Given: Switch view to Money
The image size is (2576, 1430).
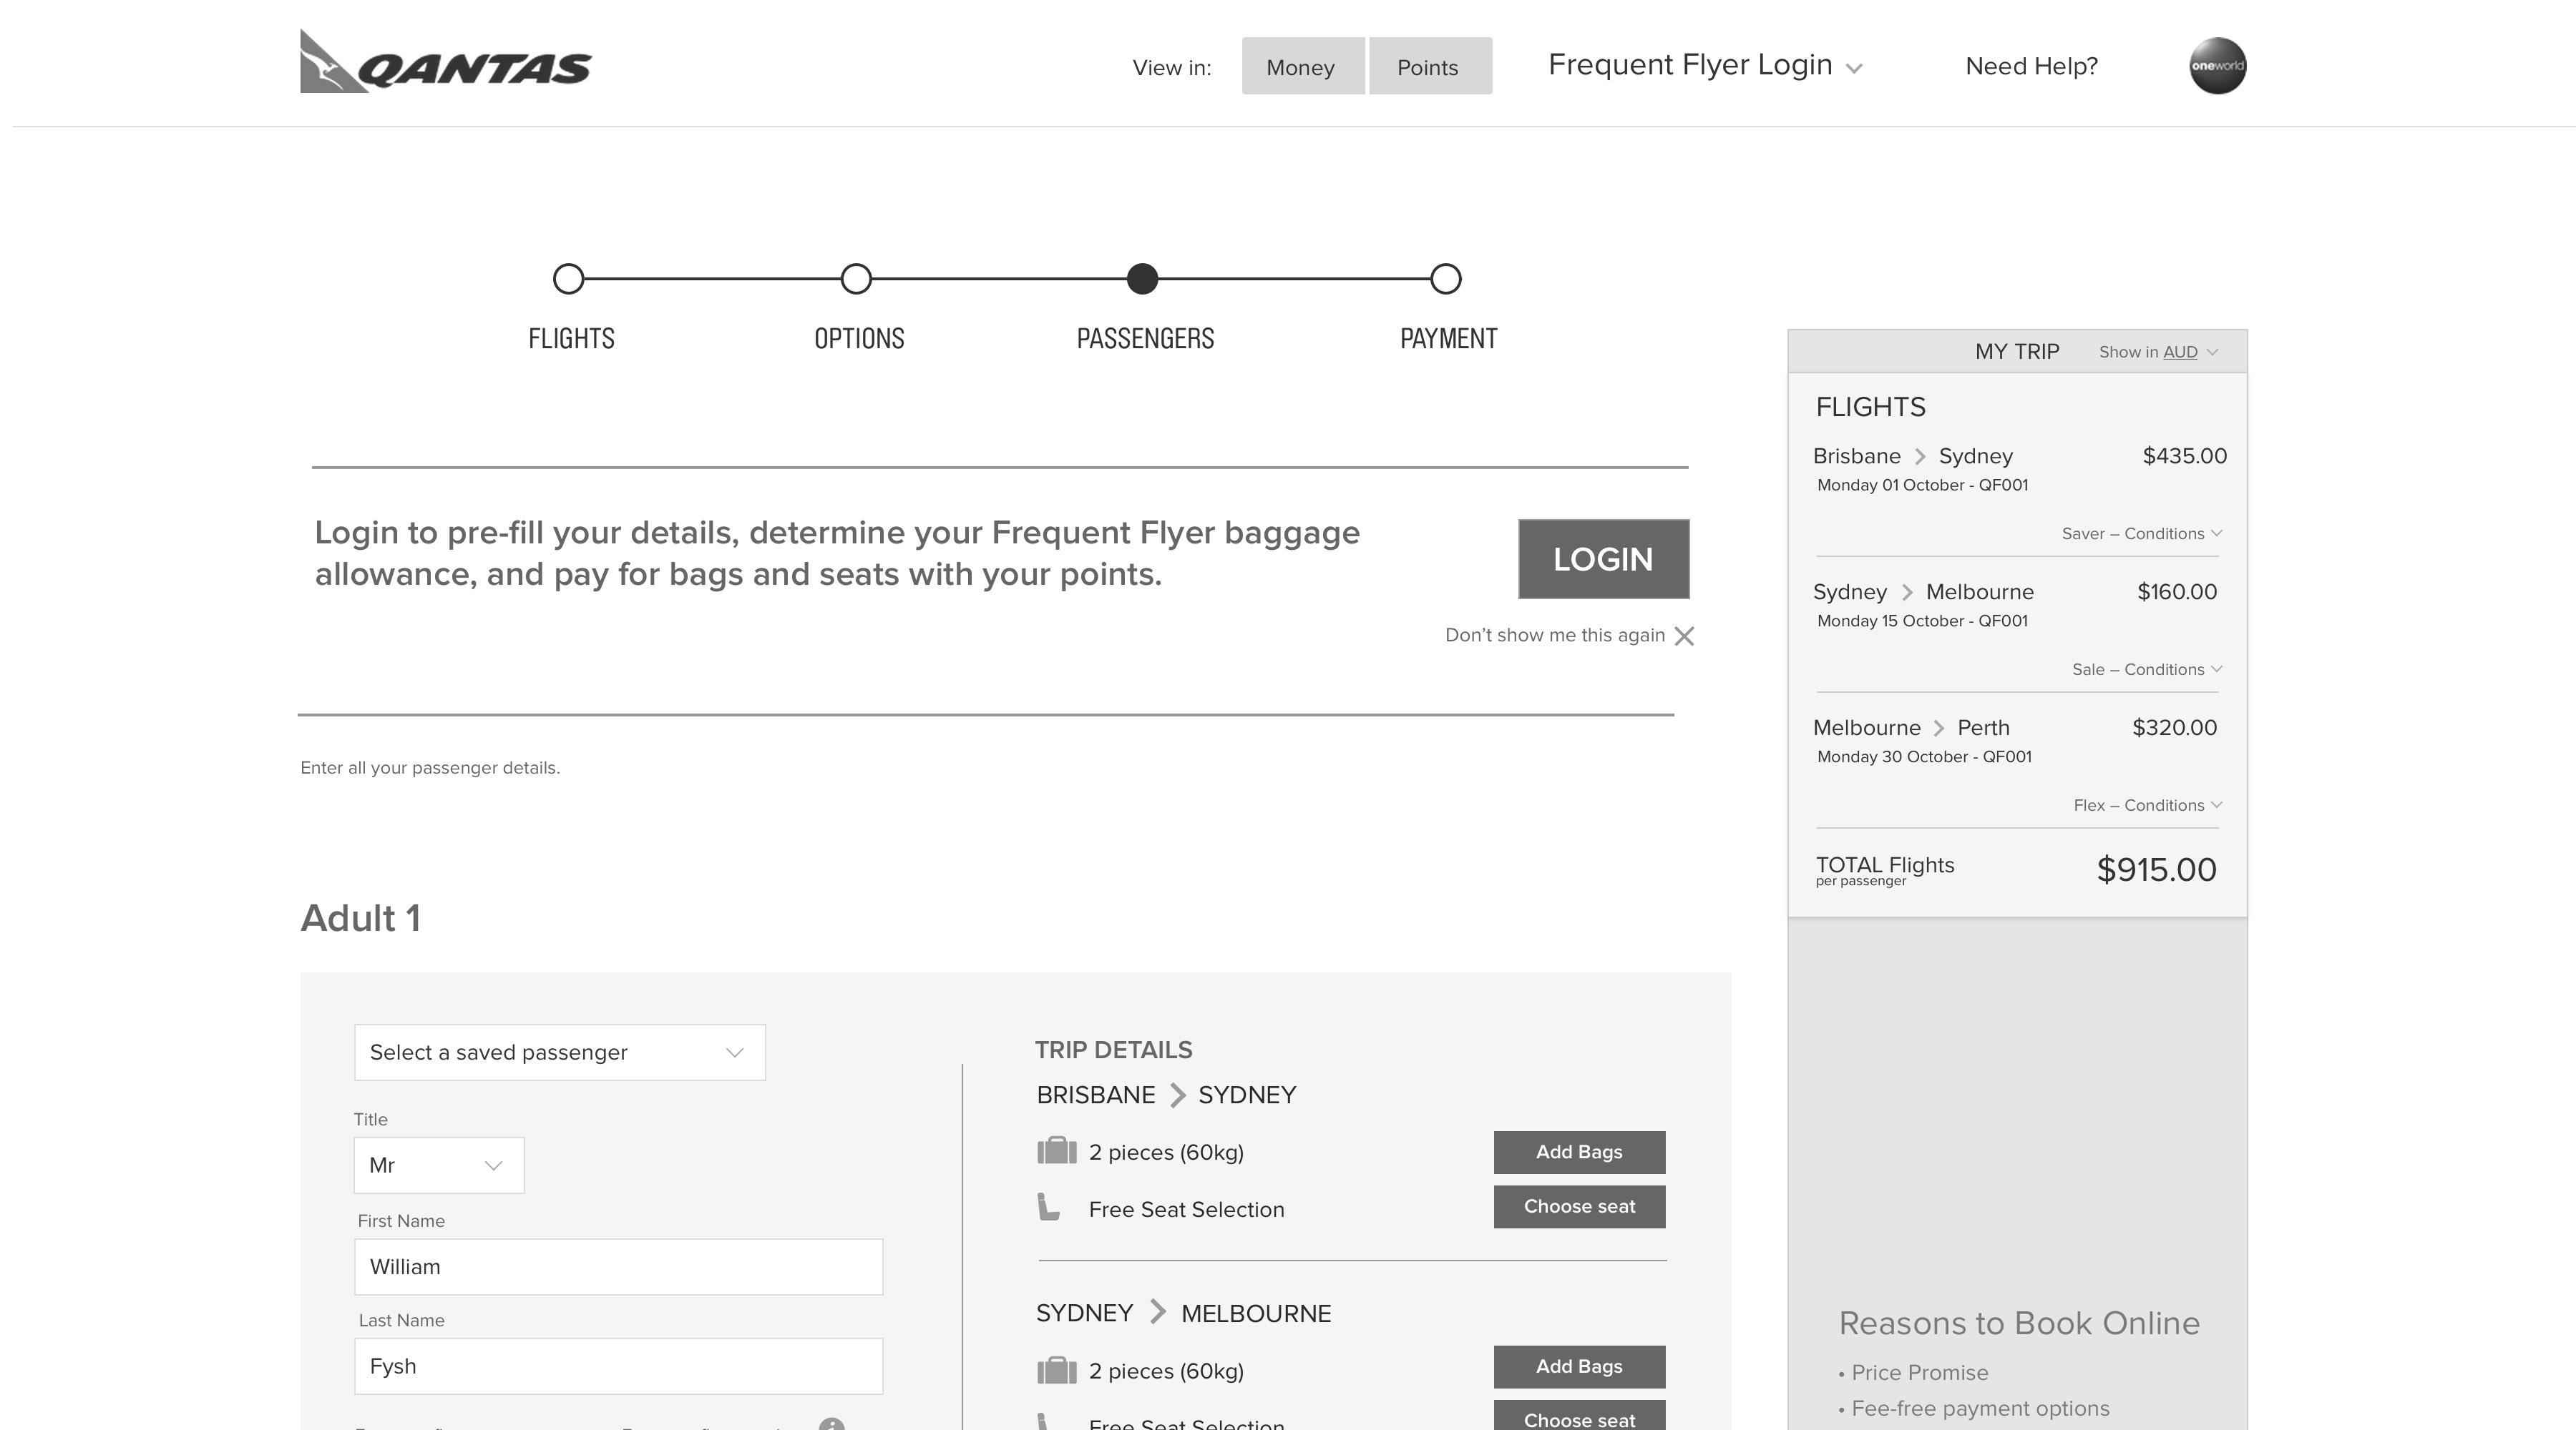Looking at the screenshot, I should pos(1302,67).
